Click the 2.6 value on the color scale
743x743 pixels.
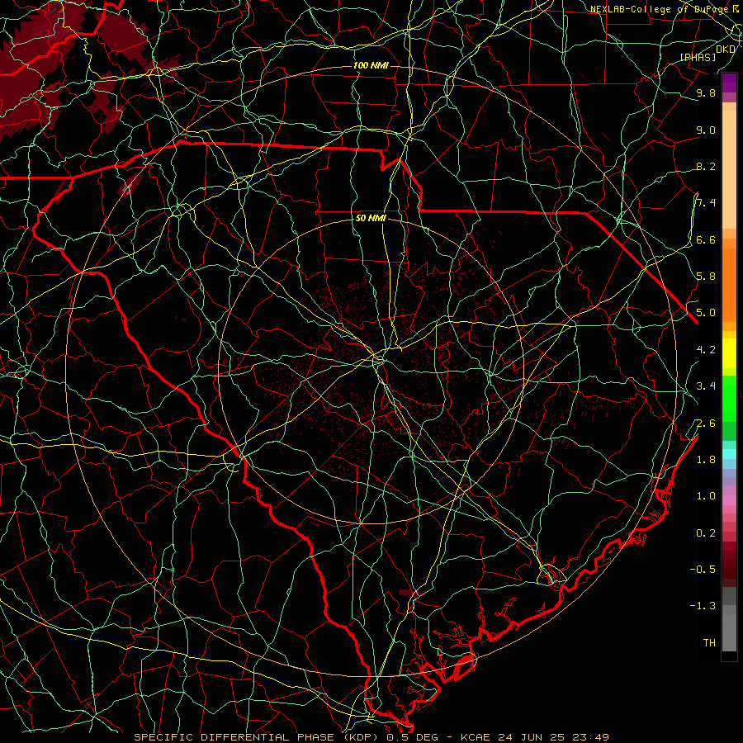coord(706,423)
